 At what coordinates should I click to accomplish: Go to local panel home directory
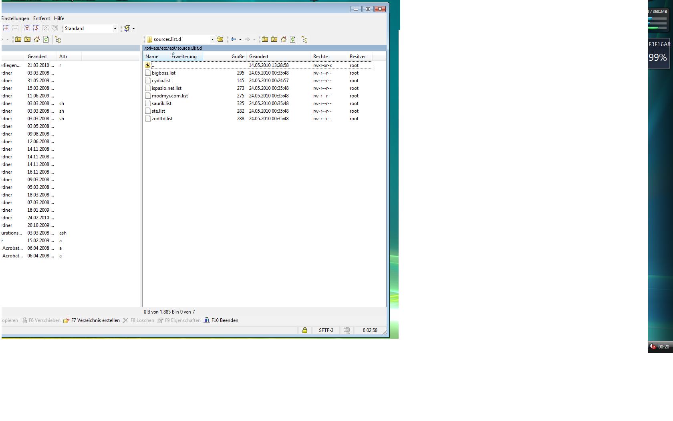(37, 39)
